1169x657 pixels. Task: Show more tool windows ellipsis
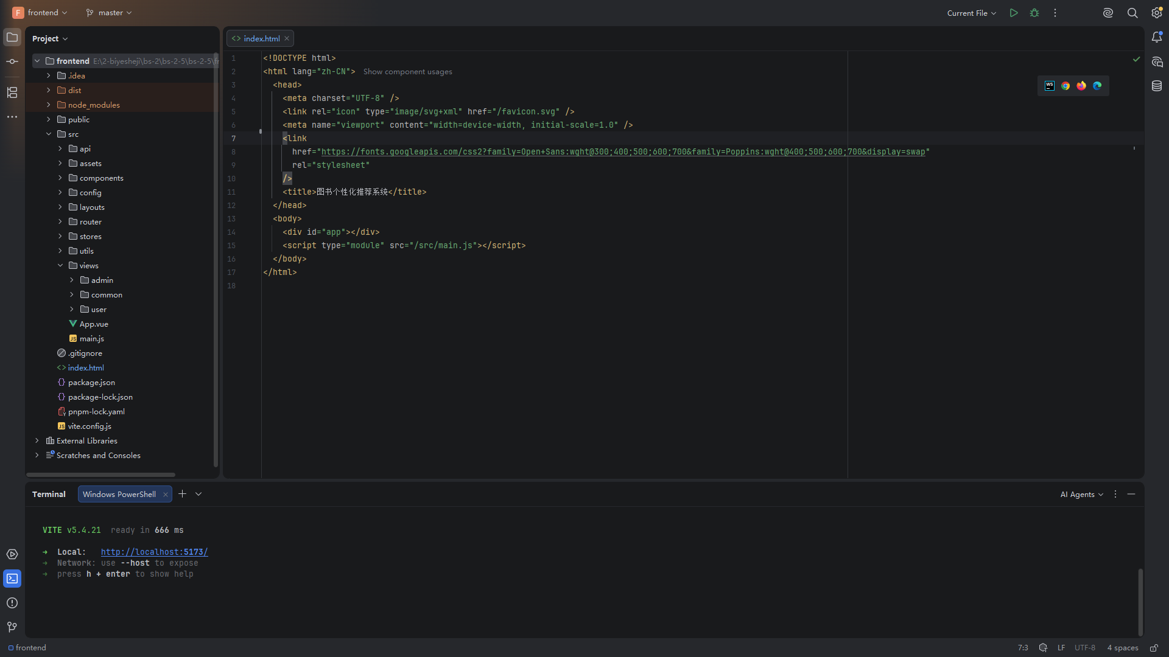(12, 117)
